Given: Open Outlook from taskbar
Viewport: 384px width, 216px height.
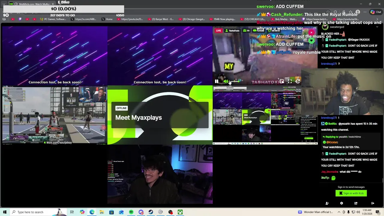Looking at the screenshot, I should click(x=121, y=212).
